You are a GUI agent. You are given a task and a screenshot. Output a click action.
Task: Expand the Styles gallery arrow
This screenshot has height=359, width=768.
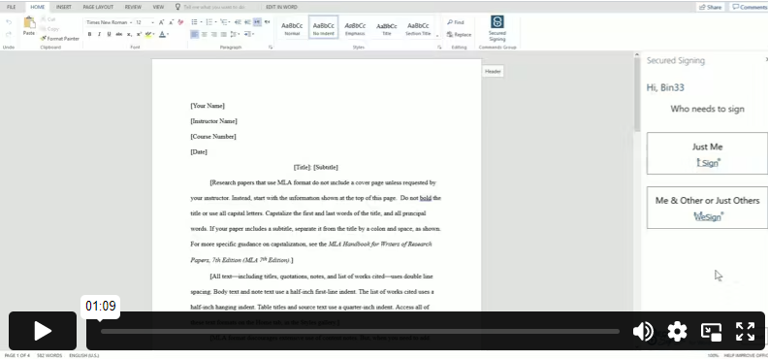(x=437, y=35)
